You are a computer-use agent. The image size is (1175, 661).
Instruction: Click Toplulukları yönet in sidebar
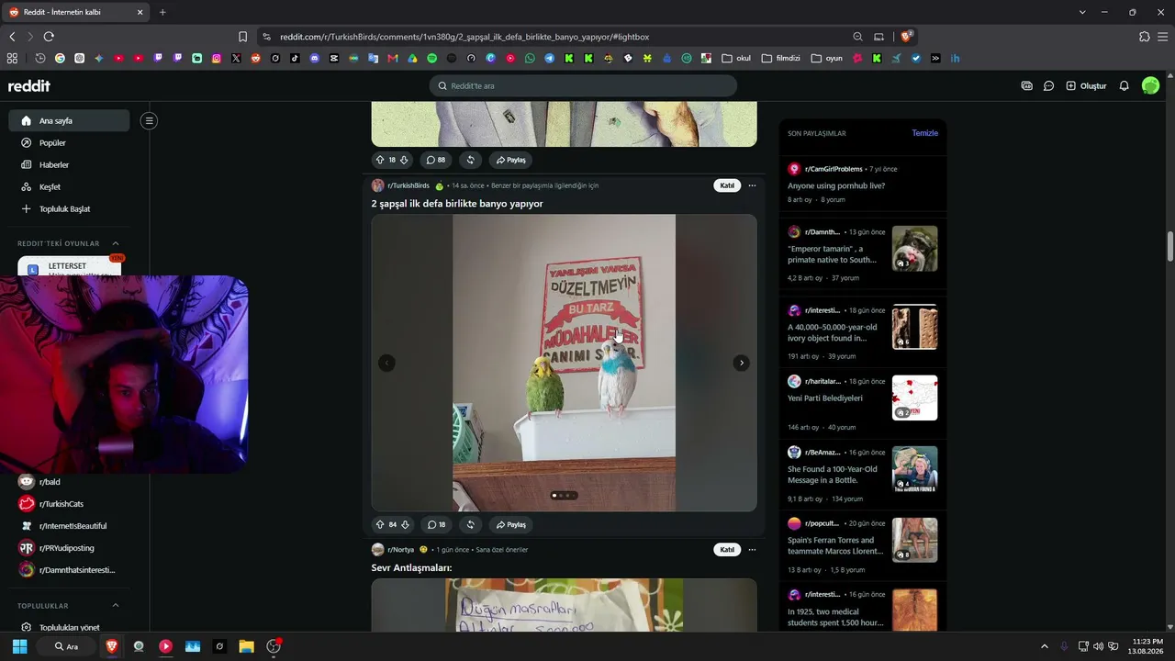coord(69,628)
